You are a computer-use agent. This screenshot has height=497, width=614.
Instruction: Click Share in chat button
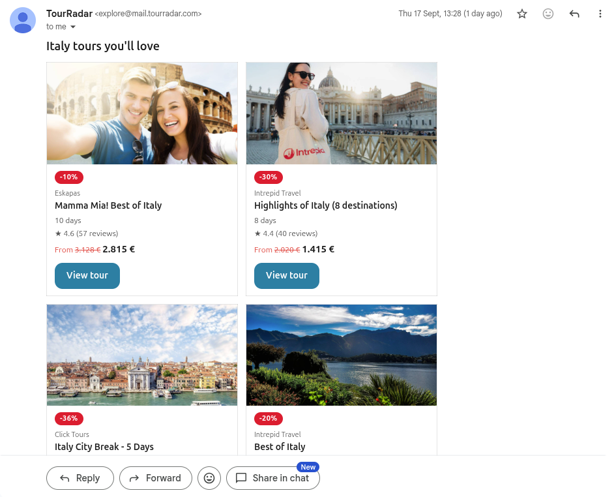pyautogui.click(x=273, y=478)
